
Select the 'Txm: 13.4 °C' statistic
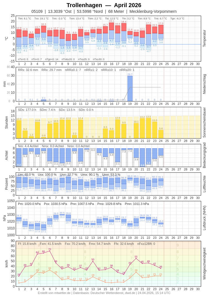tap(77, 19)
